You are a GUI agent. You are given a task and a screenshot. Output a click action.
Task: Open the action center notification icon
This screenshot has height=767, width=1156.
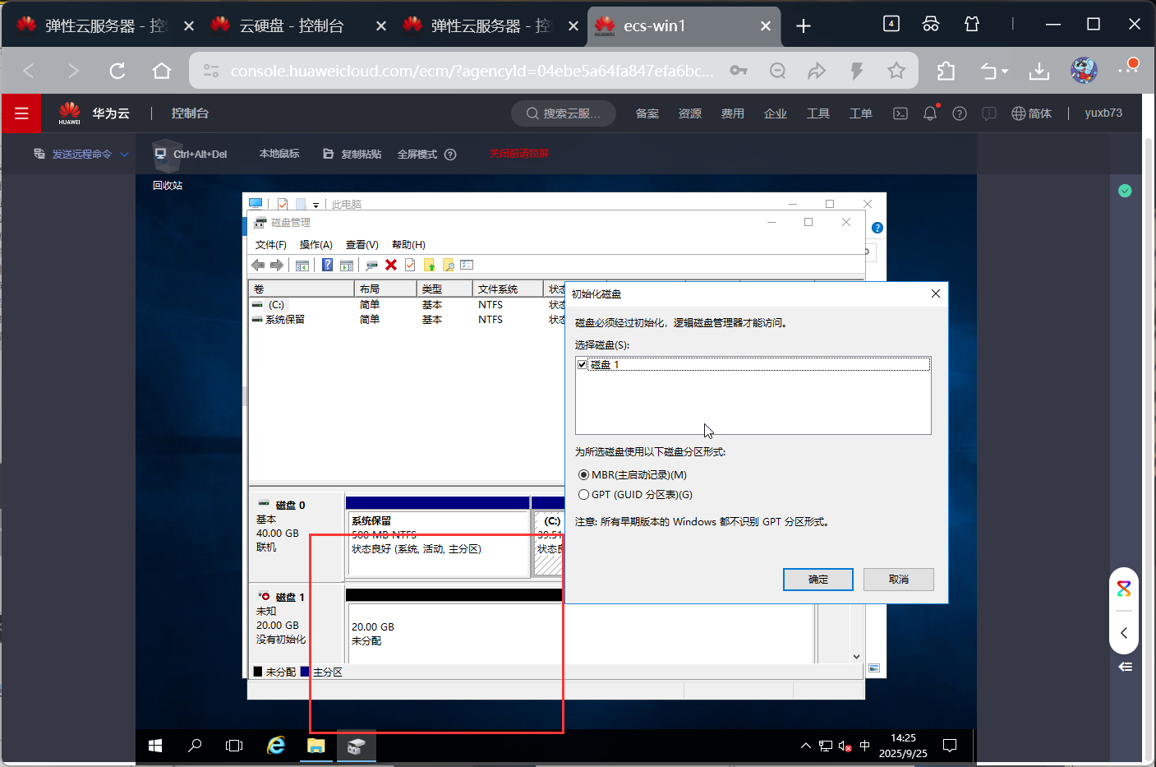(x=950, y=746)
